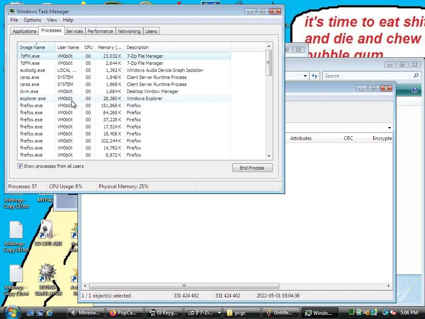Sort processes by Image Name column
This screenshot has height=319, width=425.
click(x=36, y=47)
